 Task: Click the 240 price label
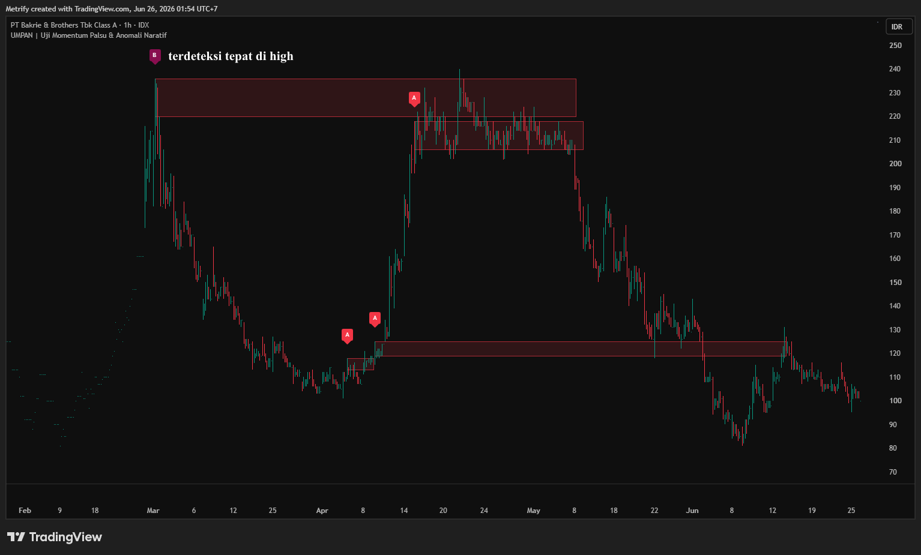pos(895,69)
